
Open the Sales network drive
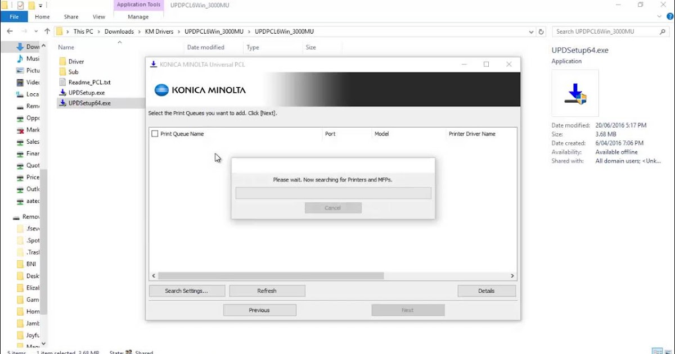click(28, 142)
